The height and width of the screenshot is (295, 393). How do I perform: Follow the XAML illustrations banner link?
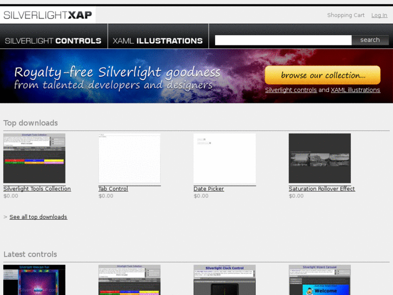(x=355, y=90)
